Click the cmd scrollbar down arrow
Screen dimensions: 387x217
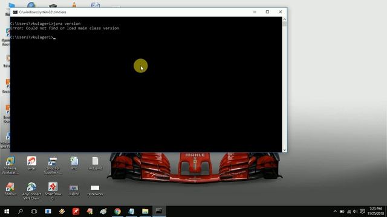pos(284,150)
